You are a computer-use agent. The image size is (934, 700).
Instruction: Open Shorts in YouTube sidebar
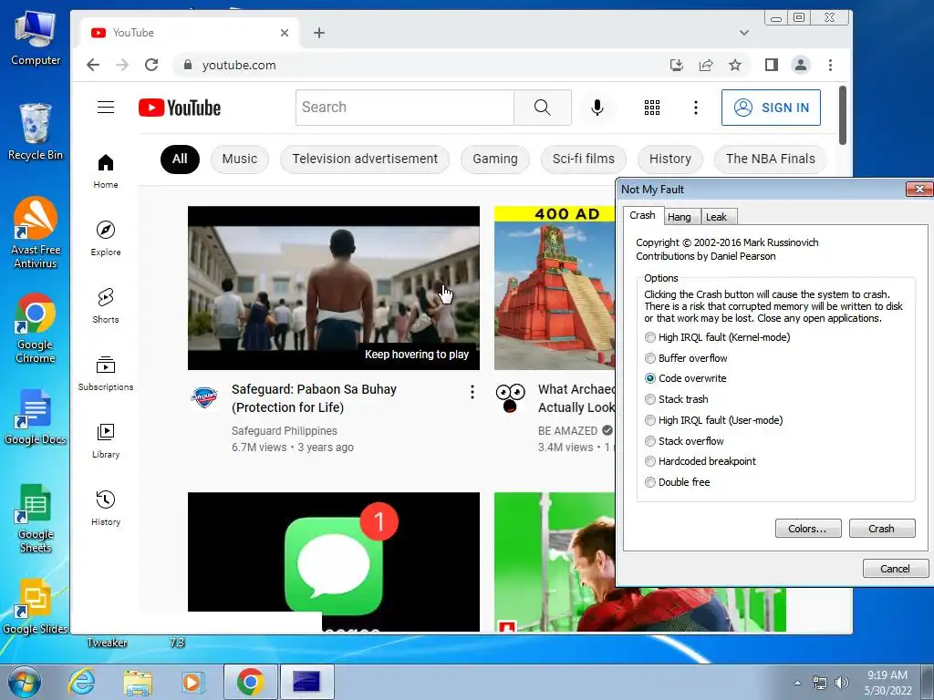[106, 306]
